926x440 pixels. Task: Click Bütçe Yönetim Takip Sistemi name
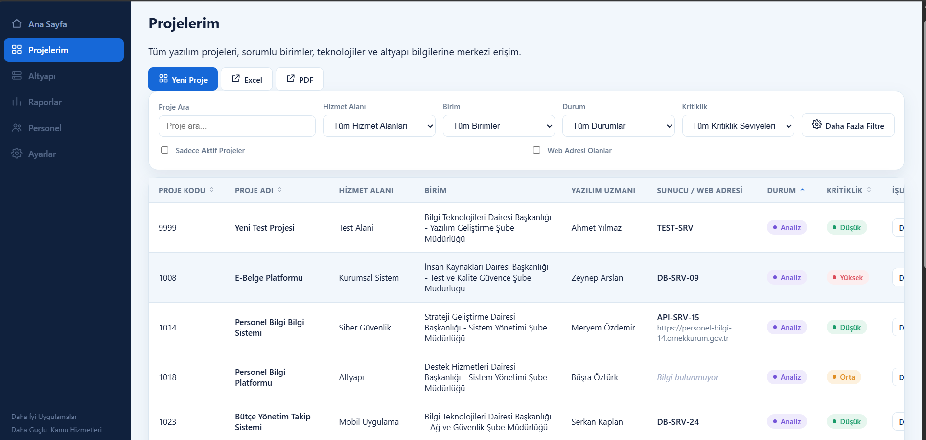point(273,422)
